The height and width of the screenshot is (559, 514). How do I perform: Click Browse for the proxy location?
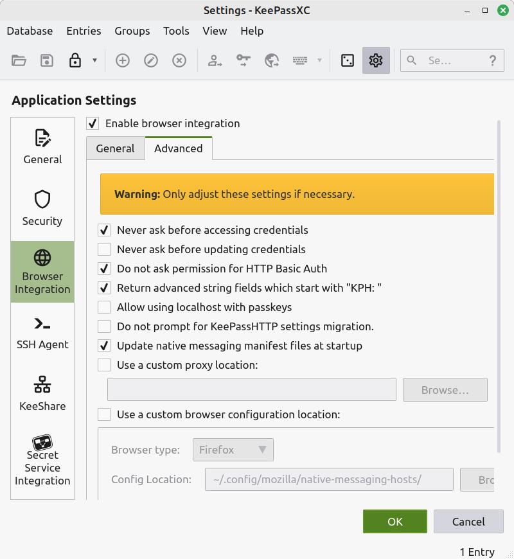445,389
